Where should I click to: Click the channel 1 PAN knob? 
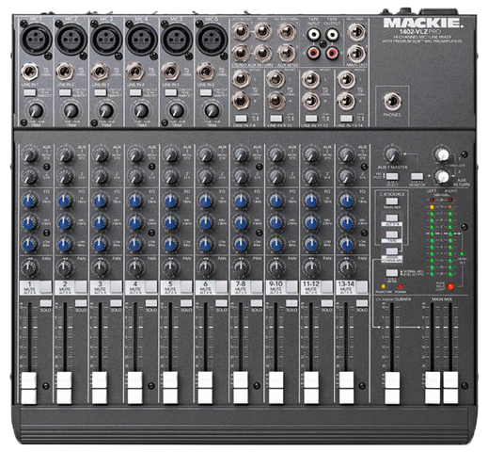point(30,267)
